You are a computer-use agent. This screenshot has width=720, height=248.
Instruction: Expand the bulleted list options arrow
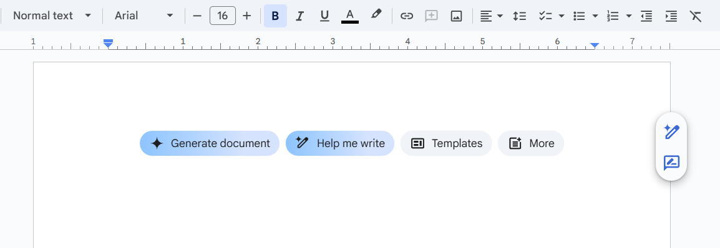tap(595, 16)
